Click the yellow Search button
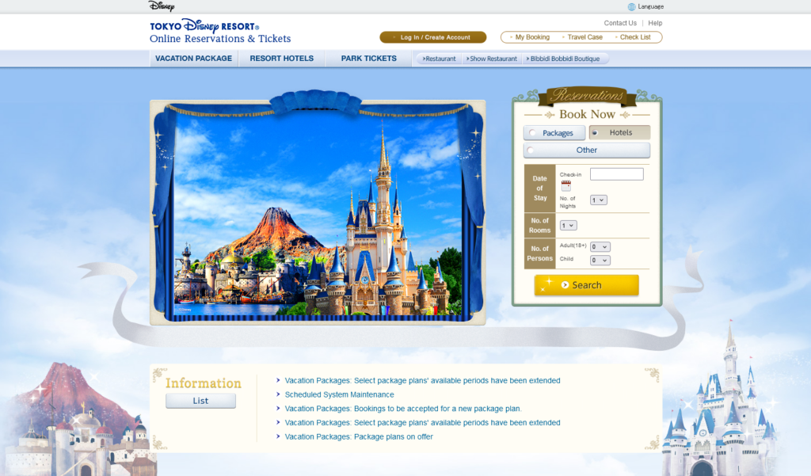 (587, 285)
